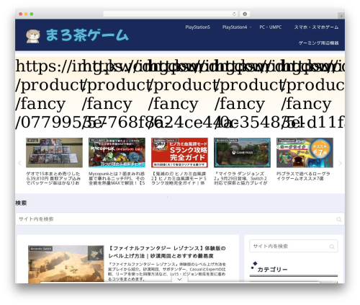Expand the PlayStation4 submenu arrow
The width and height of the screenshot is (360, 305).
251,27
